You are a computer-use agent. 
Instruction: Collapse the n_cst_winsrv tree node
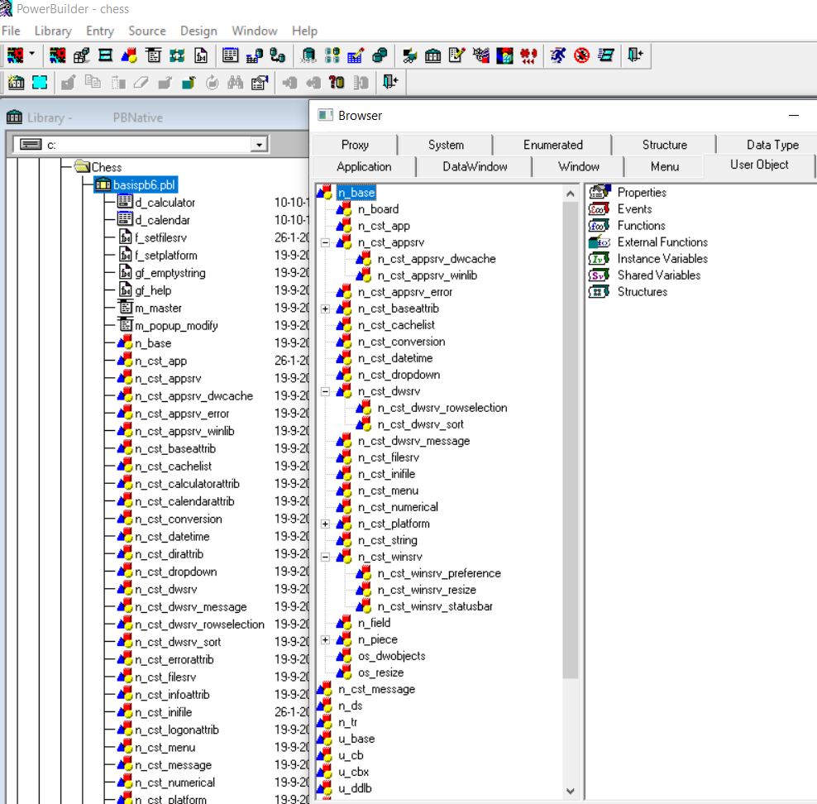pyautogui.click(x=325, y=557)
